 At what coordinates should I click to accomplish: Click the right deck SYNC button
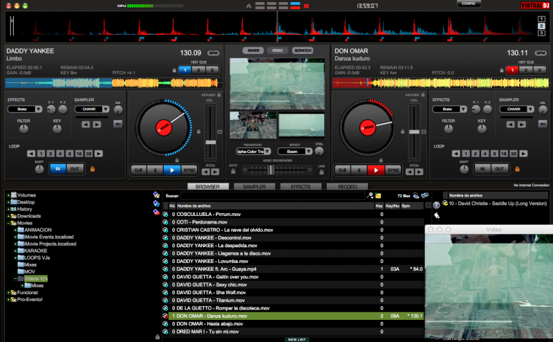[x=393, y=170]
